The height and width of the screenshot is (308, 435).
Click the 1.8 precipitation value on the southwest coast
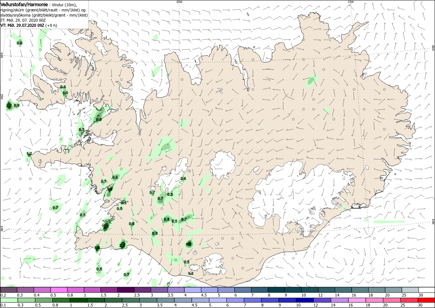(97, 248)
